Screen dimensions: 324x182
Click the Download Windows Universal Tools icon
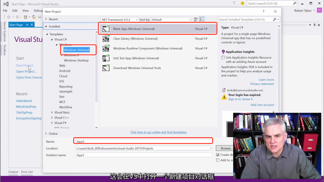[106, 68]
